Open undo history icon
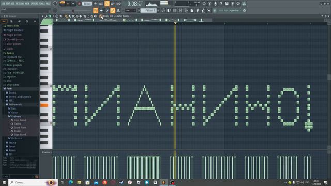Viewport: 331px width, 186px height. [x=204, y=4]
